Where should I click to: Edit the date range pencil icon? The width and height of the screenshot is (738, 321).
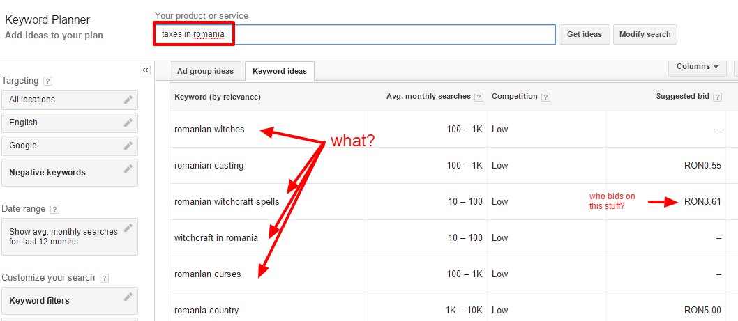point(128,228)
